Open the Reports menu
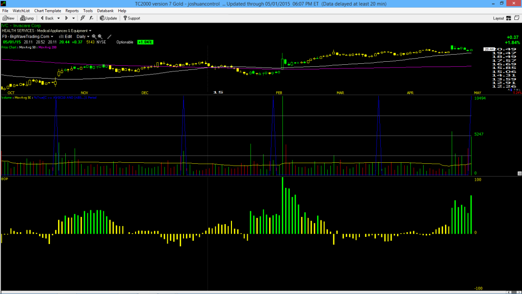The image size is (522, 294). [x=72, y=11]
